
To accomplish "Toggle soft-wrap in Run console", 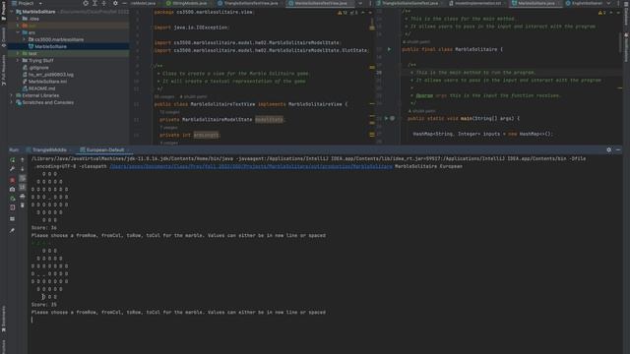I will point(23,178).
